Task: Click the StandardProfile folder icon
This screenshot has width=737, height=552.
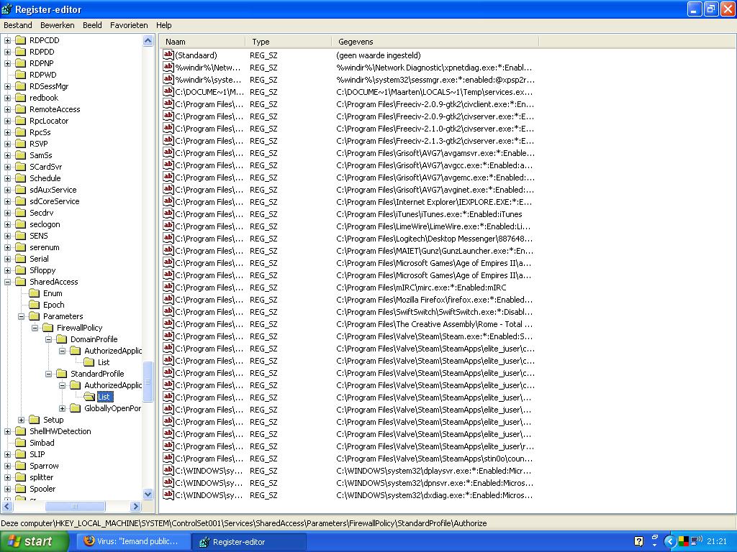Action: pos(61,374)
